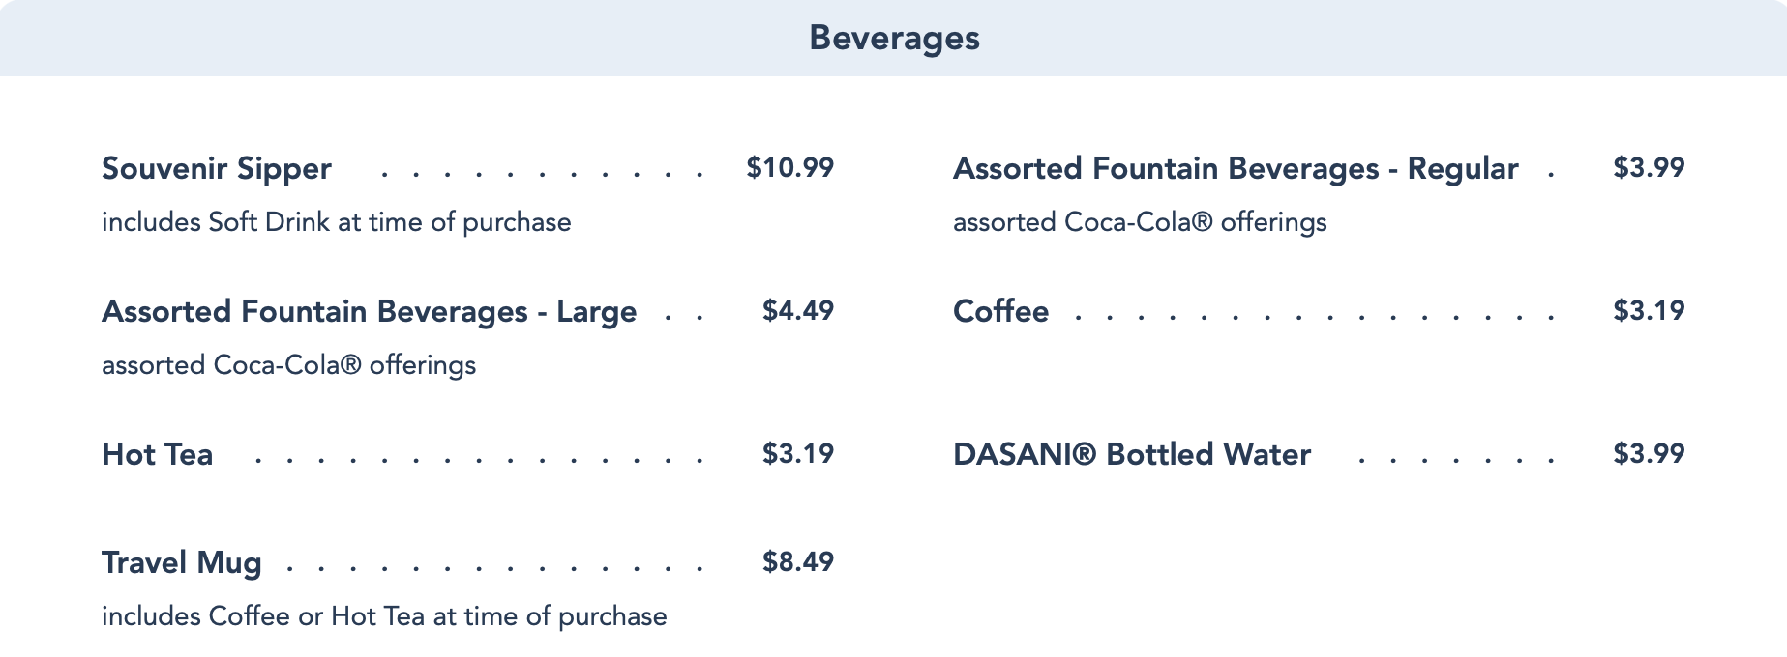This screenshot has height=657, width=1787.
Task: Select the Travel Mug item
Action: (x=182, y=562)
